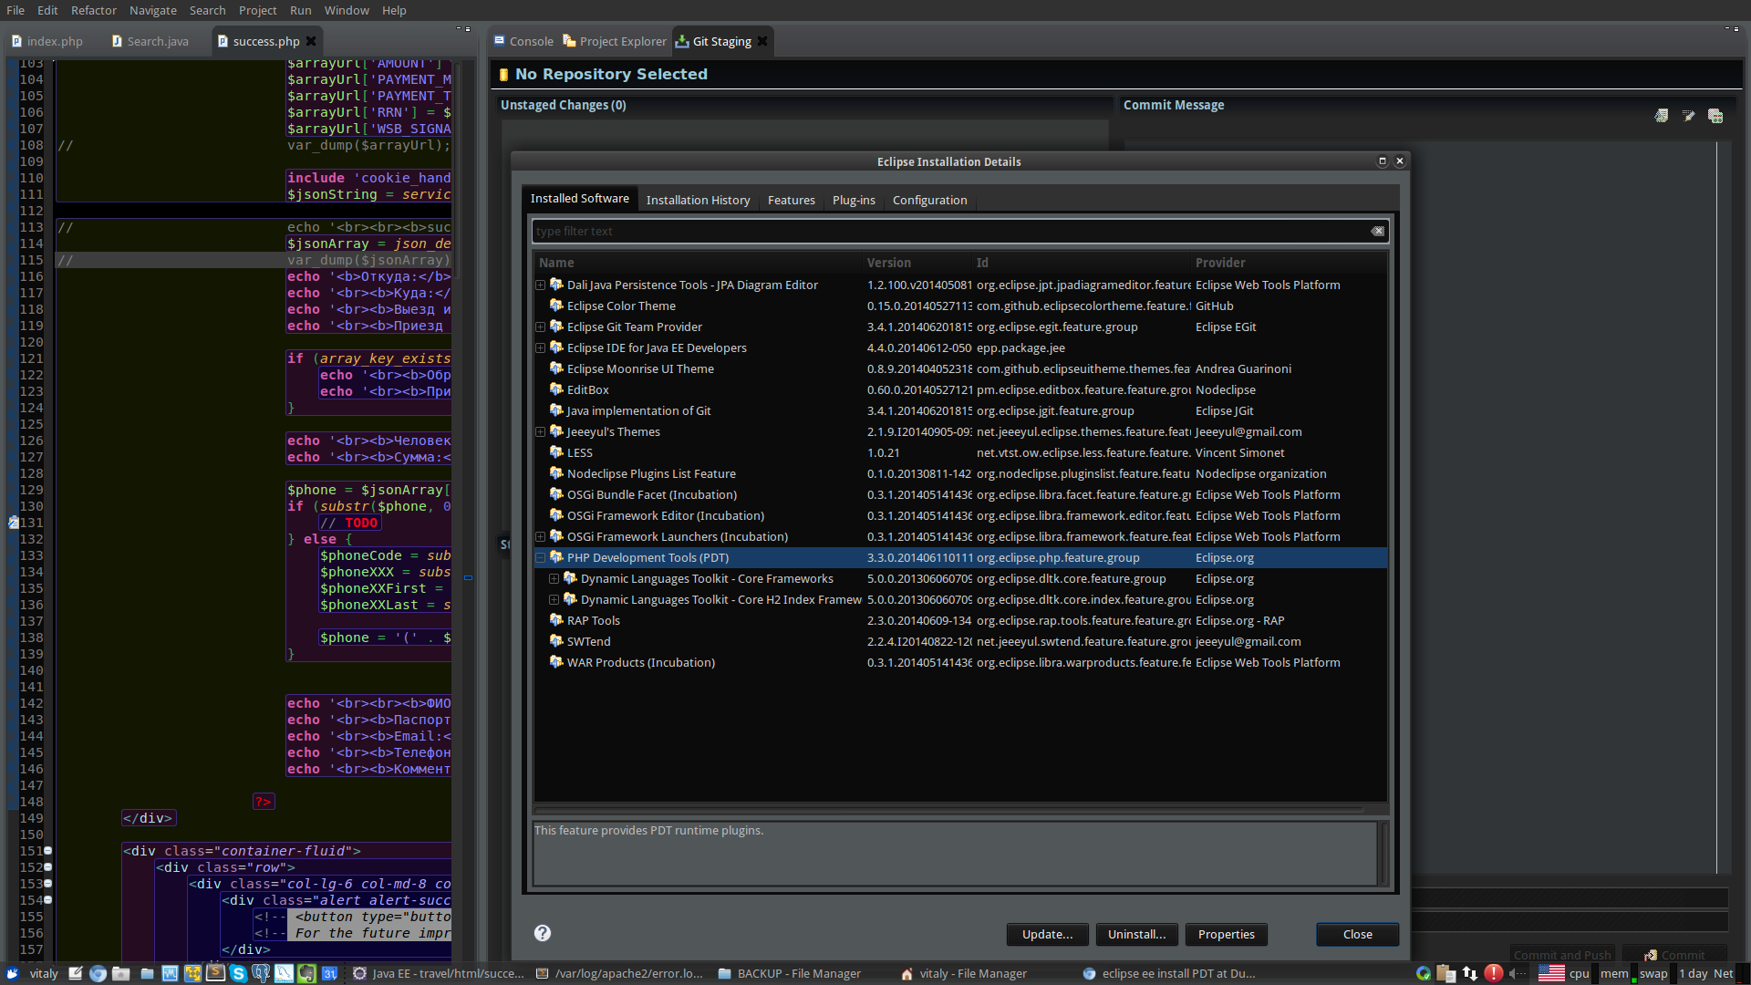1751x985 pixels.
Task: Select the SWTend row
Action: point(960,642)
